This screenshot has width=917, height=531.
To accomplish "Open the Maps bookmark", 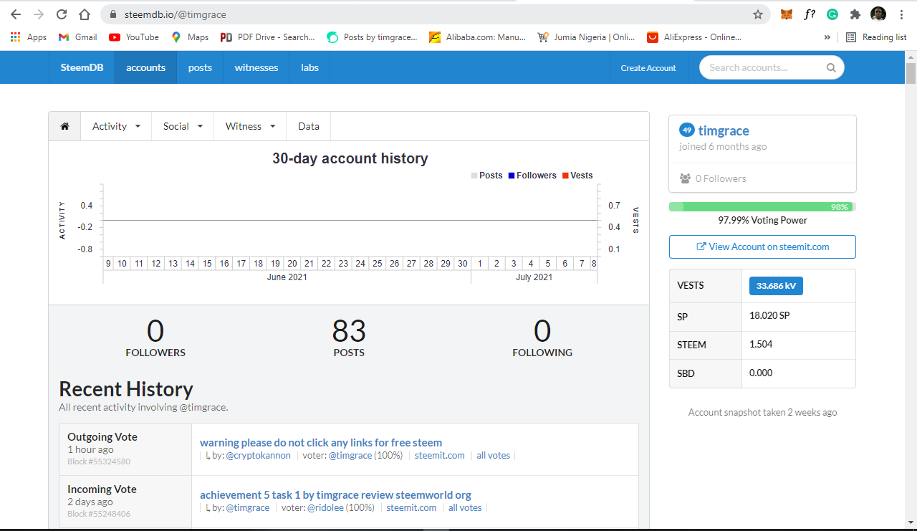I will pos(190,37).
